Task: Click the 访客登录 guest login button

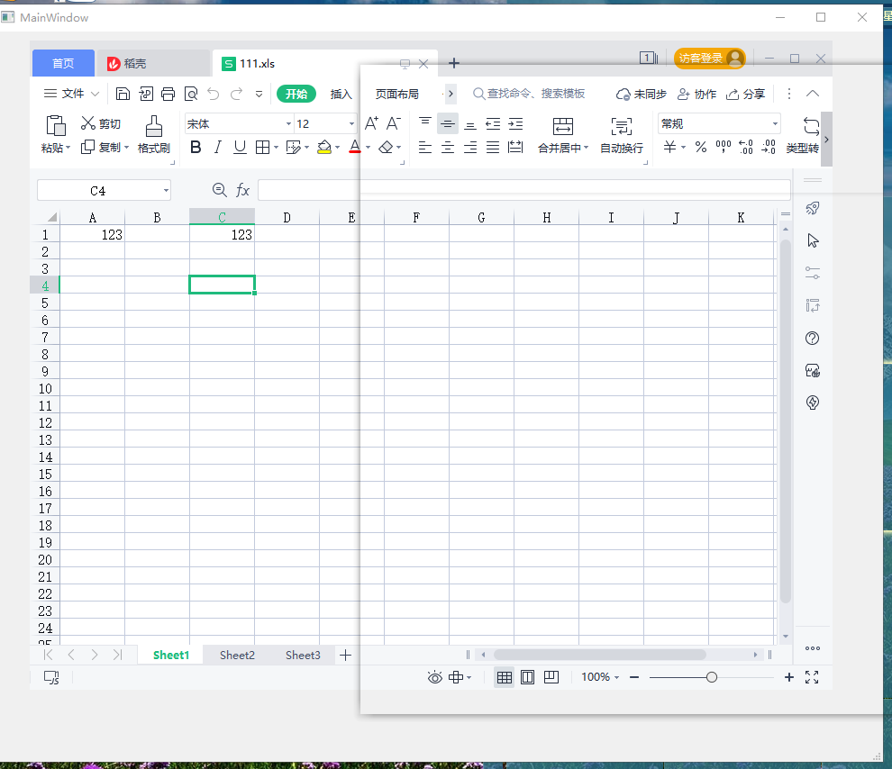Action: [709, 58]
